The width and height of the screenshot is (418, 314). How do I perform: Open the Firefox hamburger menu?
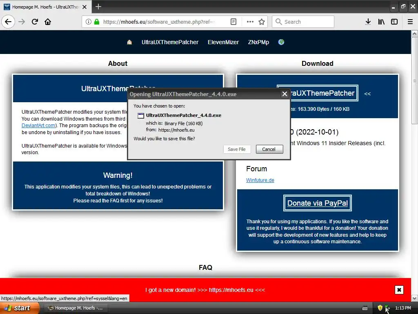(410, 22)
